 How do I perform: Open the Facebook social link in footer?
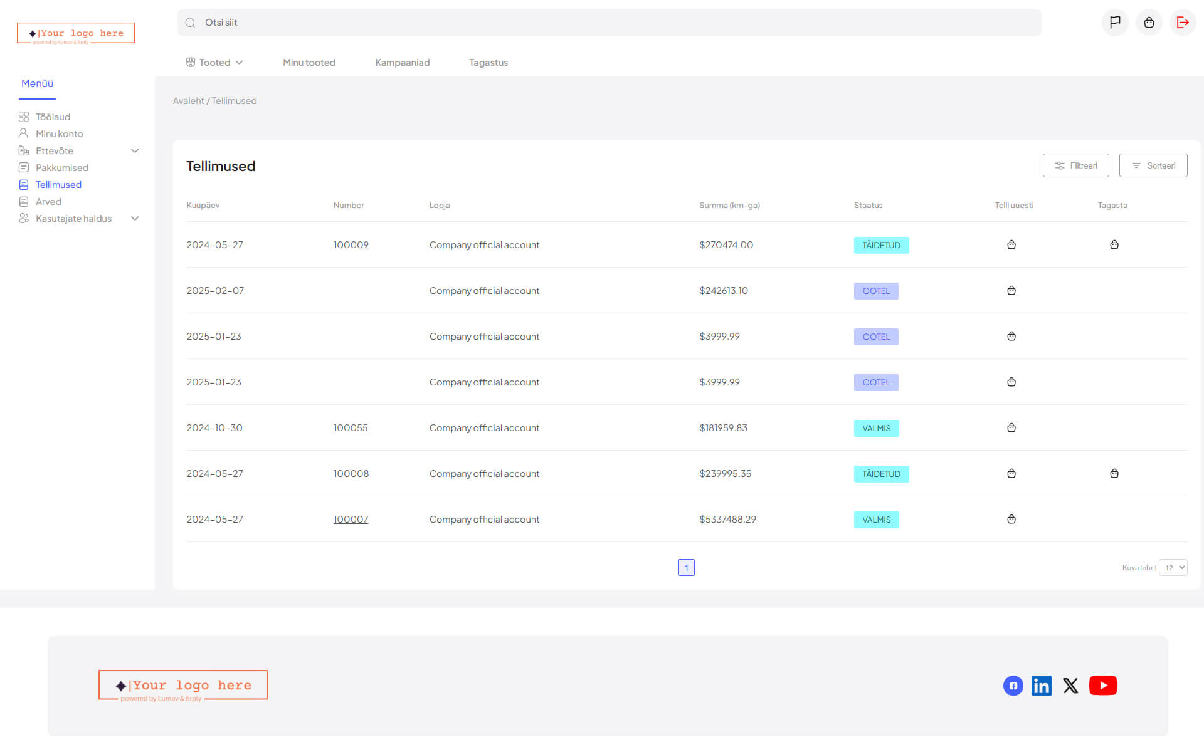pos(1013,686)
